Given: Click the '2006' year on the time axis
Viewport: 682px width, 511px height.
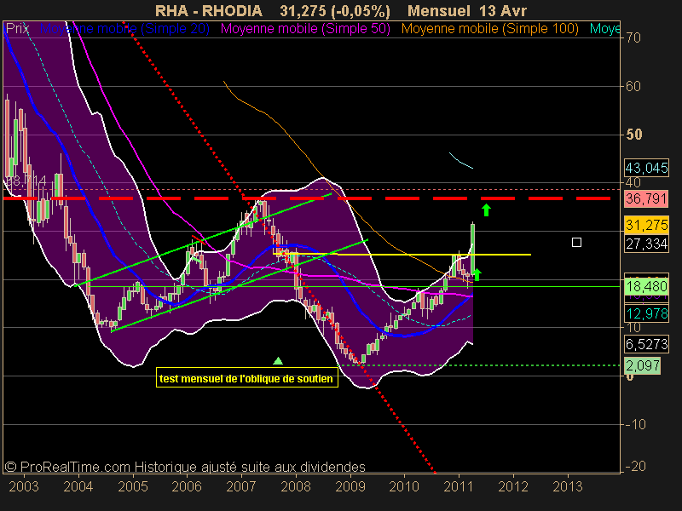Looking at the screenshot, I should pyautogui.click(x=187, y=486).
